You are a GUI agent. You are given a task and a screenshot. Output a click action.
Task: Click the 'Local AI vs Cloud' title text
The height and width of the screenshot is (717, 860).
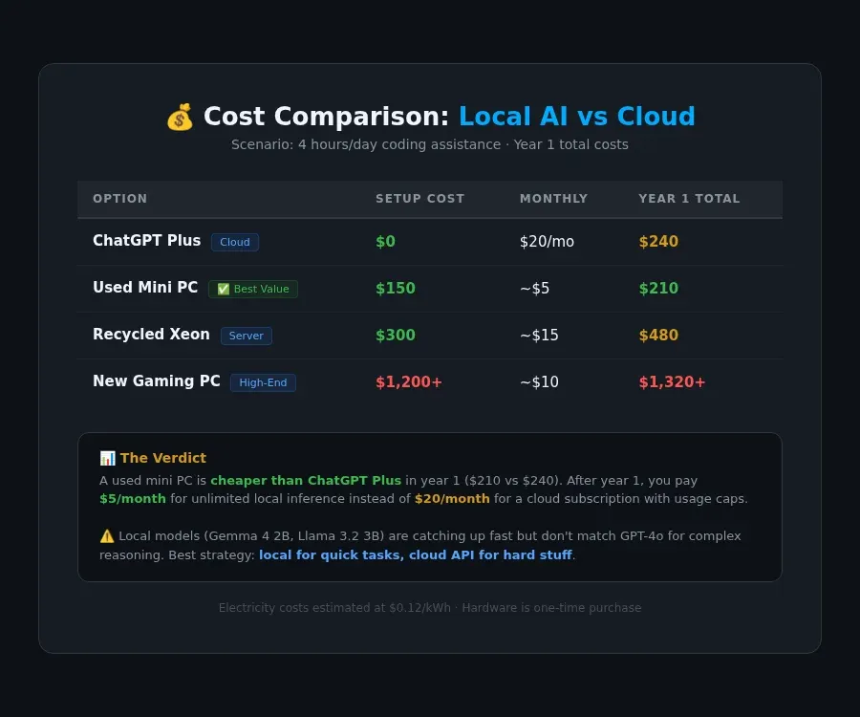pyautogui.click(x=577, y=117)
